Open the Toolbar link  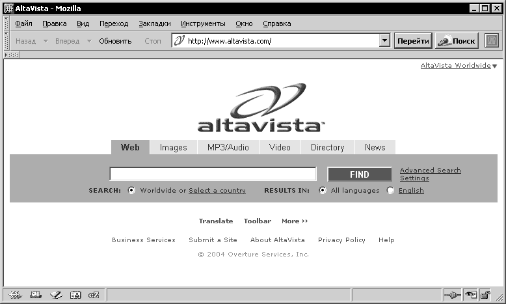coord(258,221)
